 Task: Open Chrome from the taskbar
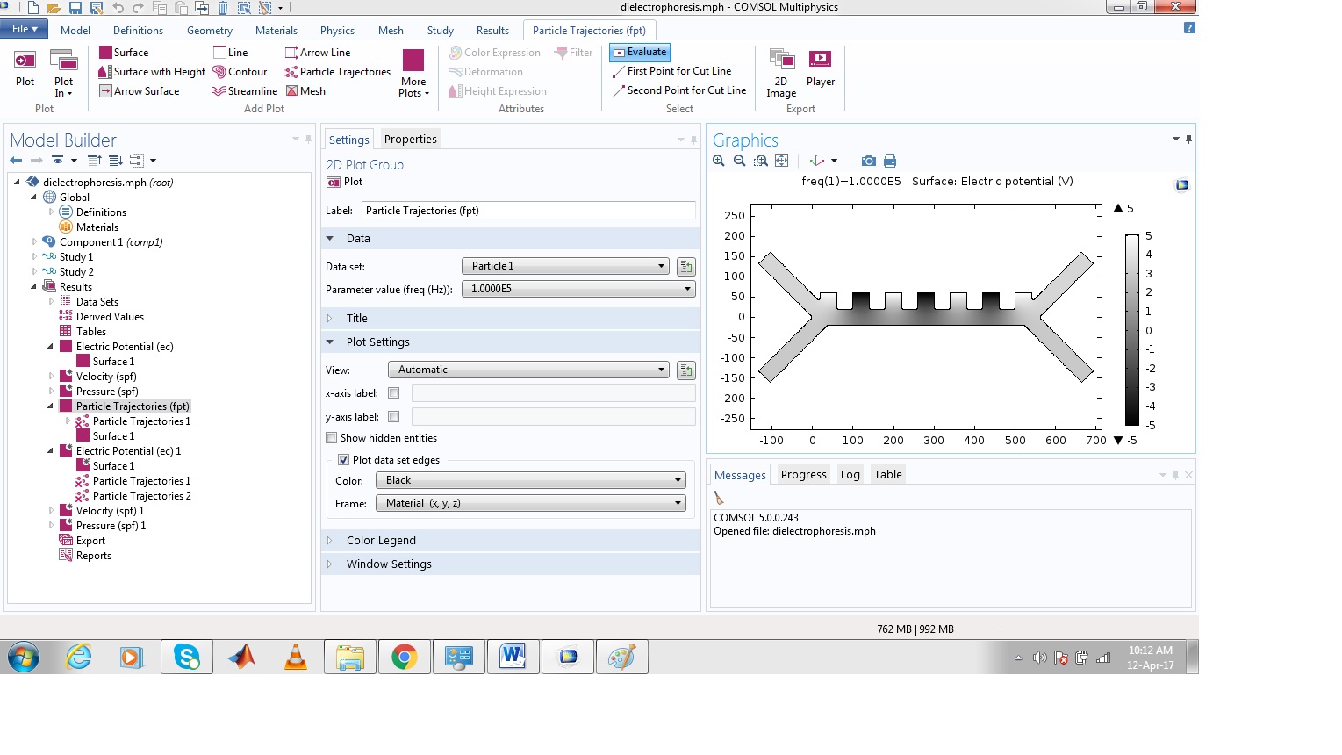[x=404, y=657]
